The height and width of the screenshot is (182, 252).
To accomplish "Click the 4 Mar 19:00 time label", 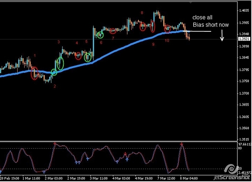I will 144,178.
